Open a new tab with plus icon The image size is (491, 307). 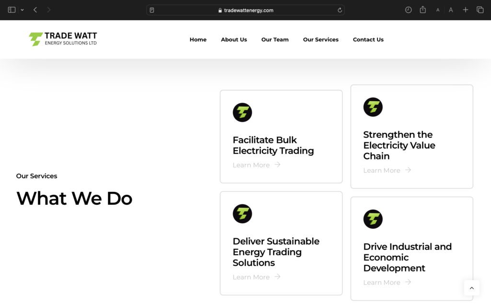click(x=465, y=10)
